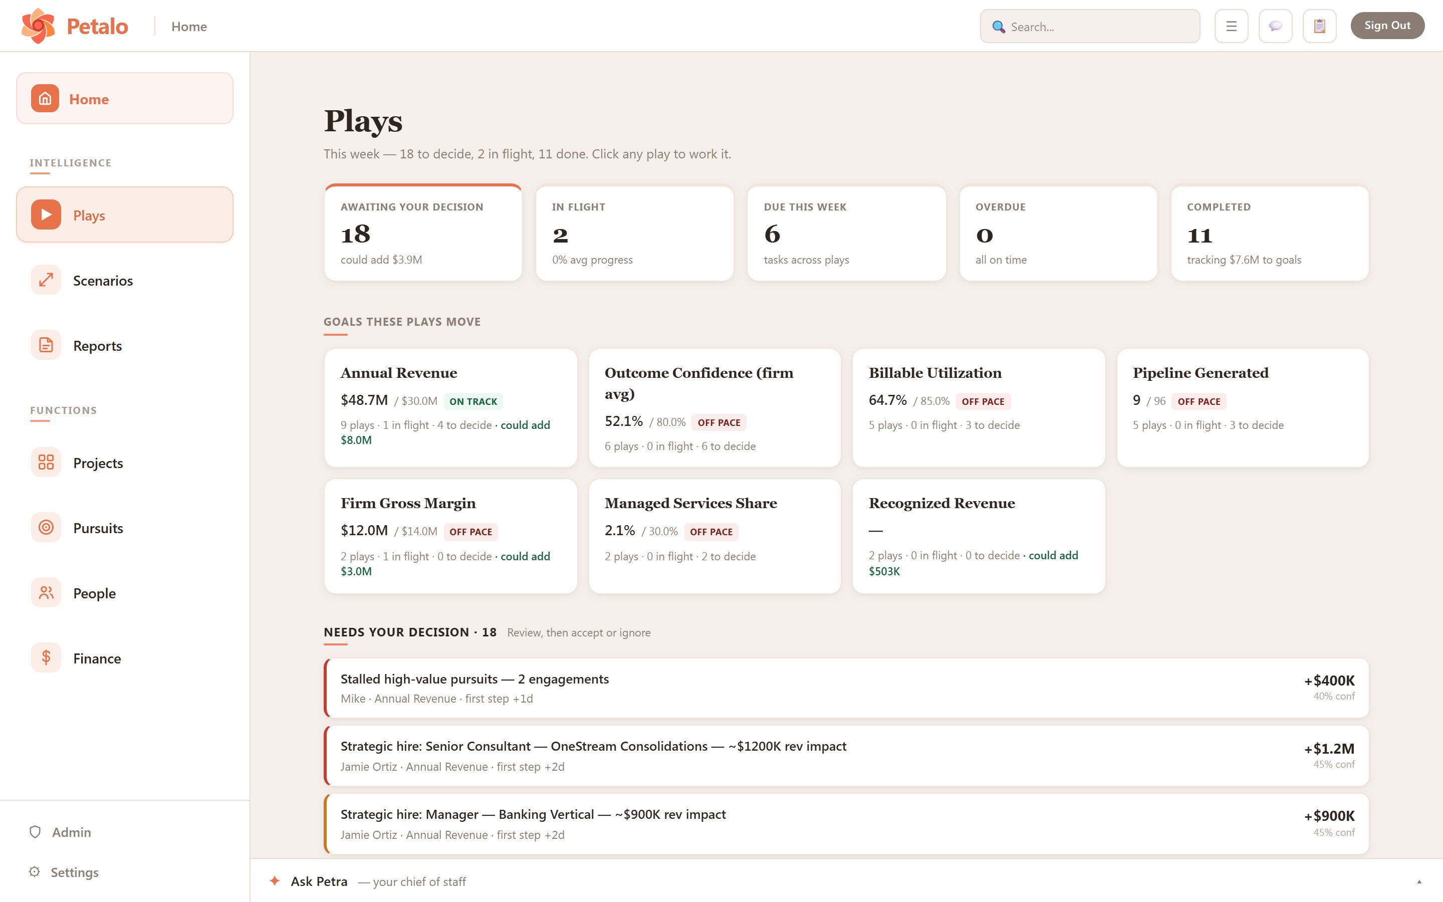
Task: Click the search magnifier icon
Action: (x=999, y=27)
